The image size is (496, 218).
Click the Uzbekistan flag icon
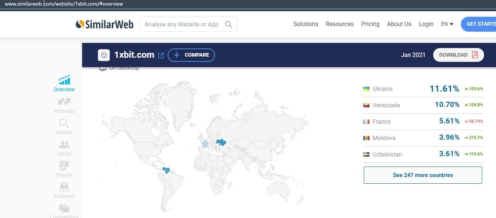pos(366,154)
